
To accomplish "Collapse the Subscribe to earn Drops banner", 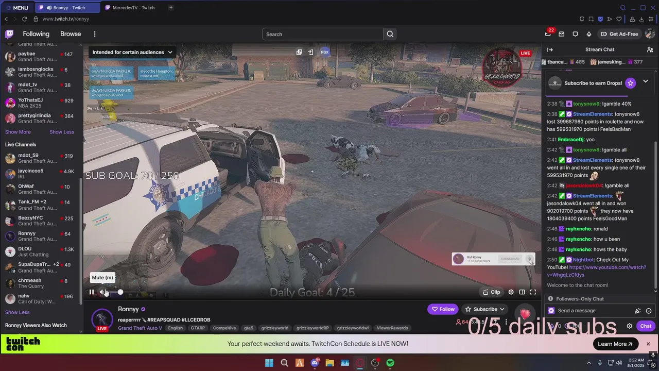I will click(x=645, y=81).
